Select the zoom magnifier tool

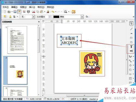coord(66,12)
